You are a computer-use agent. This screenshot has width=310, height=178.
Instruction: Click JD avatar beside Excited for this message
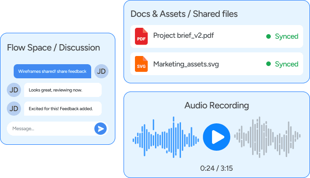14,108
